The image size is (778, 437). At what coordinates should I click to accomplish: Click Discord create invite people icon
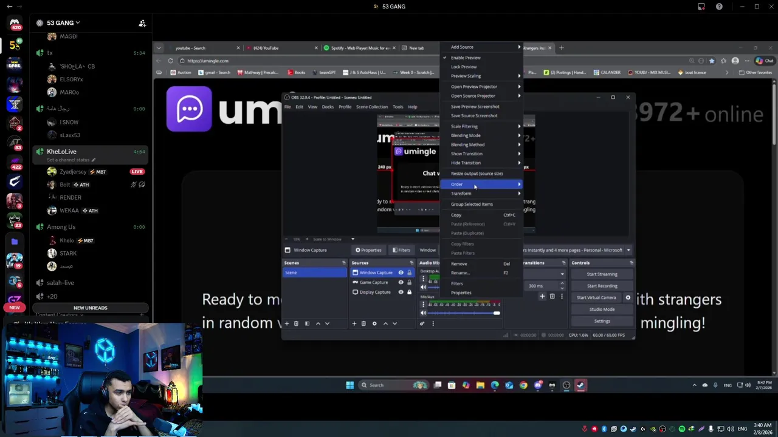point(142,23)
